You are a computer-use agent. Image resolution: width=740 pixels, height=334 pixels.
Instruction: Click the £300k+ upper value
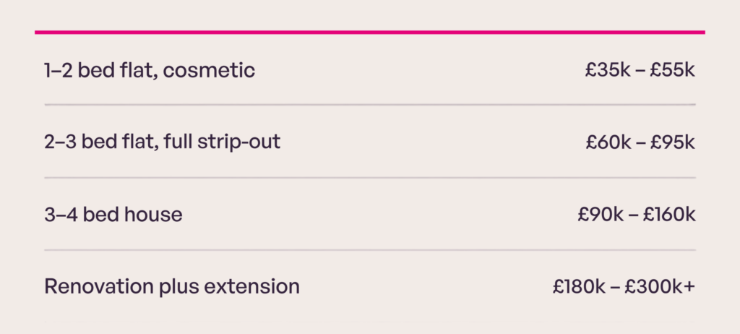tap(660, 287)
